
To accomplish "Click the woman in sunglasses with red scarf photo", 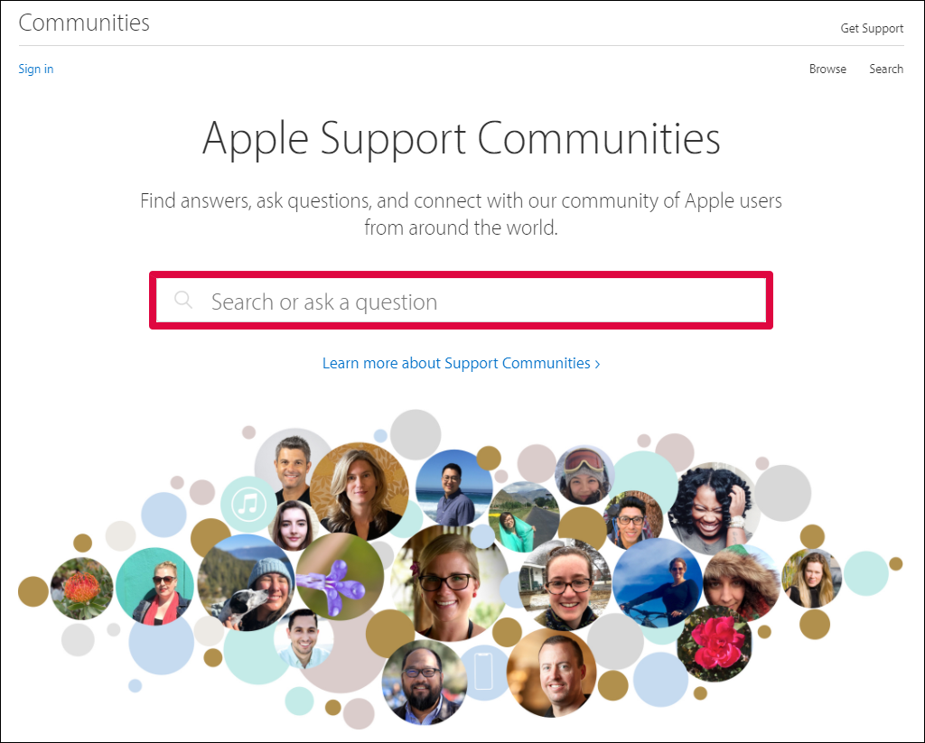I will tap(155, 587).
